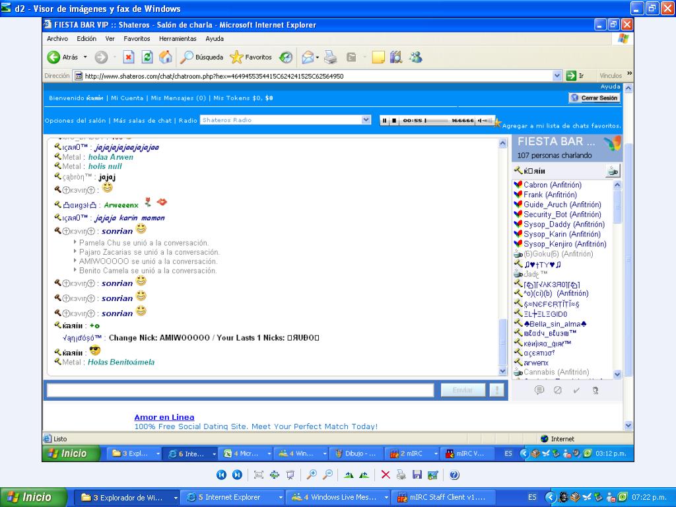Adjust the radio player volume slider
The height and width of the screenshot is (507, 676).
pyautogui.click(x=485, y=121)
